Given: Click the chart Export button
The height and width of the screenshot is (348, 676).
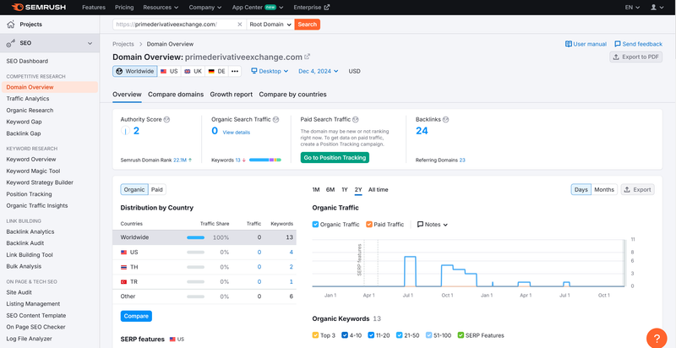Looking at the screenshot, I should click(638, 189).
